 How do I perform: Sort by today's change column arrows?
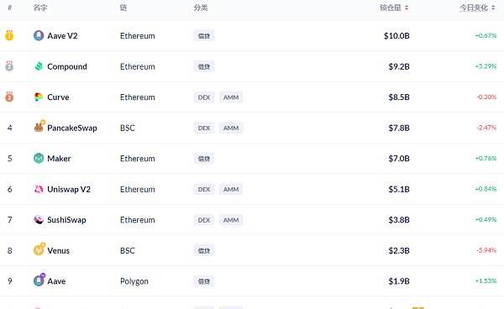[493, 8]
